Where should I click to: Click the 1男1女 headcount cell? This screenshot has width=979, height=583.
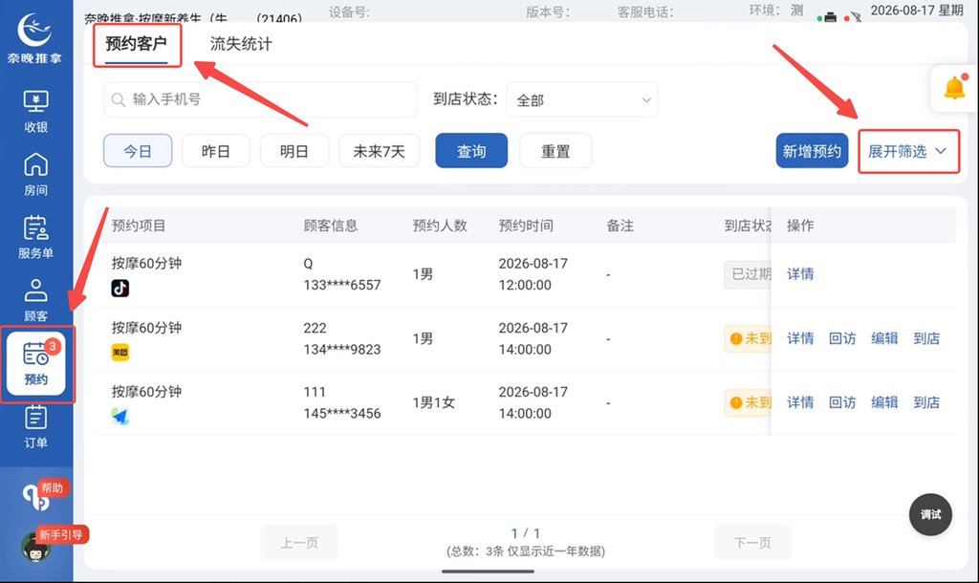pyautogui.click(x=433, y=402)
